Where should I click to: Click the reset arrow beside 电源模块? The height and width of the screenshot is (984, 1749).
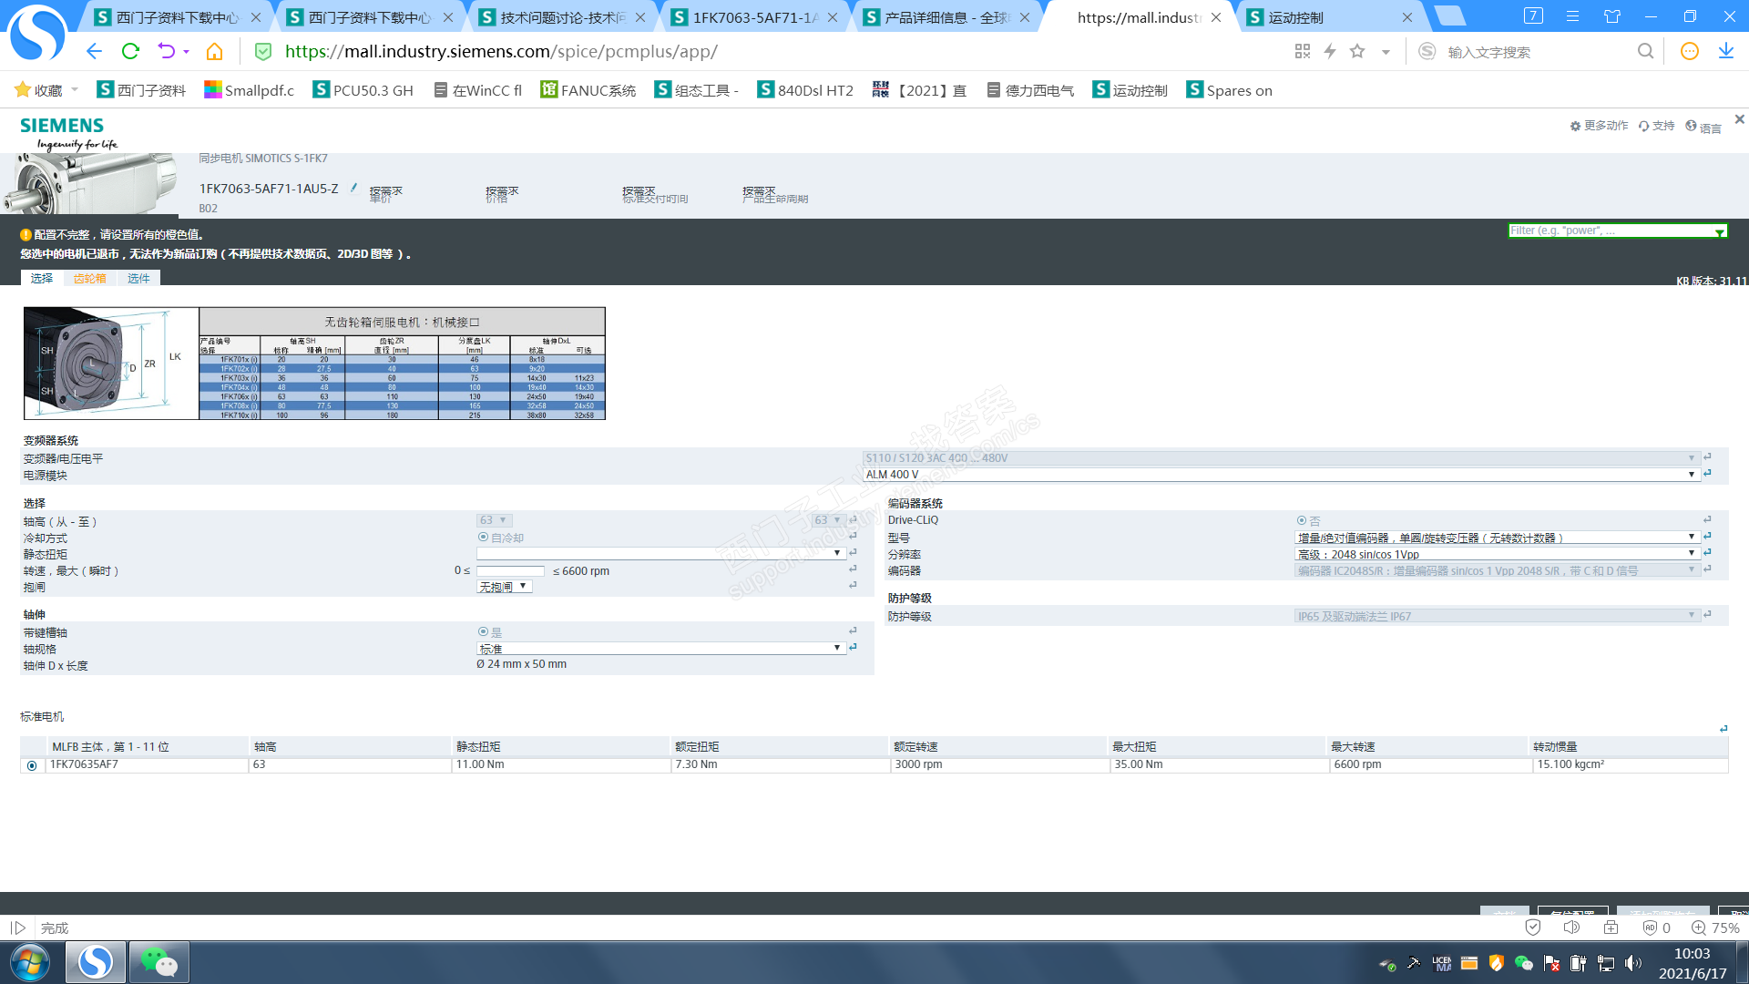1707,474
